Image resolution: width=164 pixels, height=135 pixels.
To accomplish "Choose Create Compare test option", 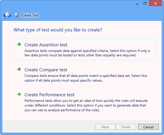I will [46, 70].
